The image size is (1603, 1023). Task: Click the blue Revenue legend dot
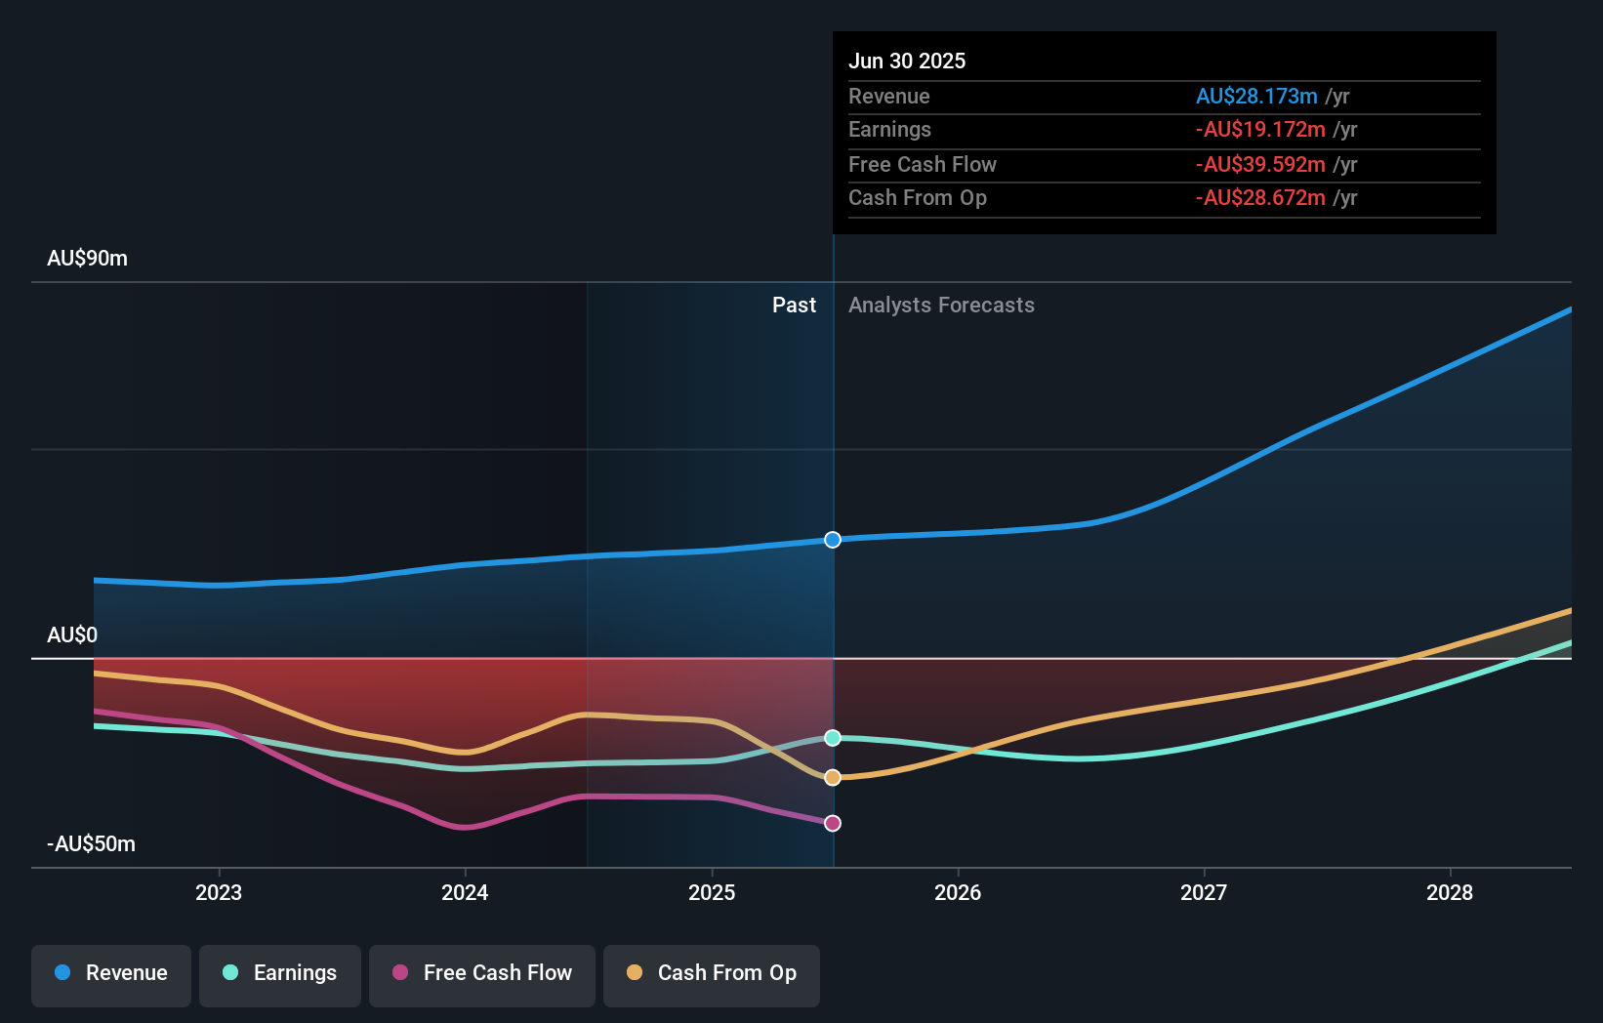pos(62,973)
